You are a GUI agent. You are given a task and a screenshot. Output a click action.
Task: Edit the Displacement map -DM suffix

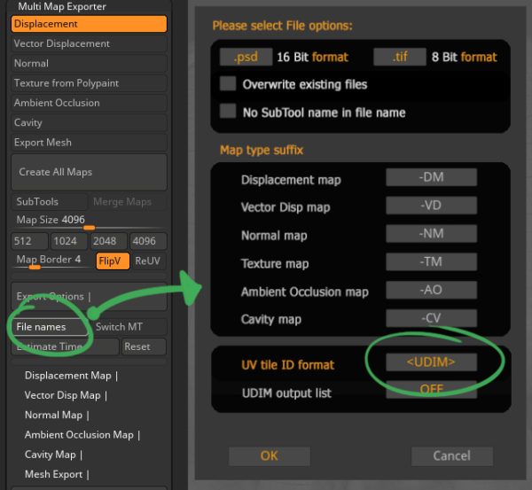click(x=431, y=177)
